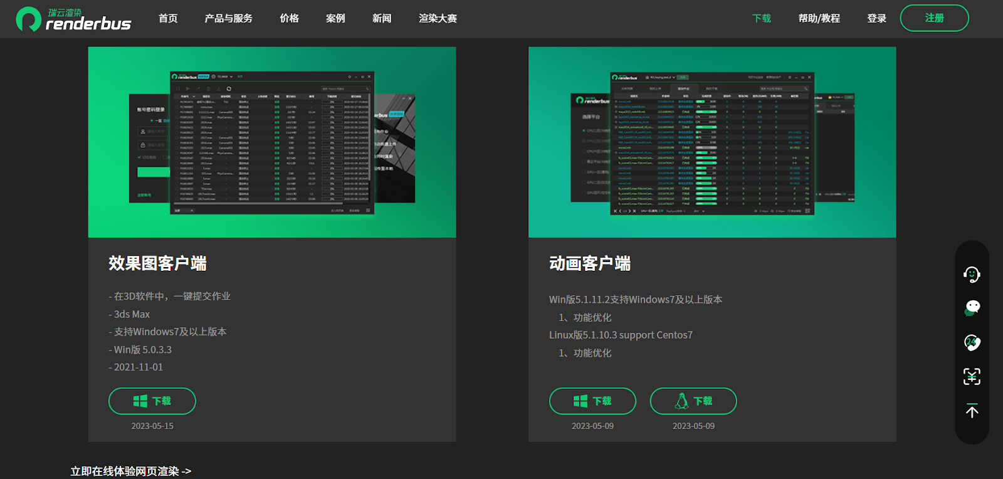Open the 首页 home menu item
Screen dimensions: 1003x479
[168, 18]
